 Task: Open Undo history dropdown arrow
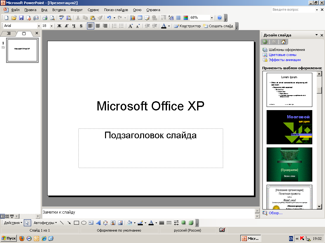114,18
